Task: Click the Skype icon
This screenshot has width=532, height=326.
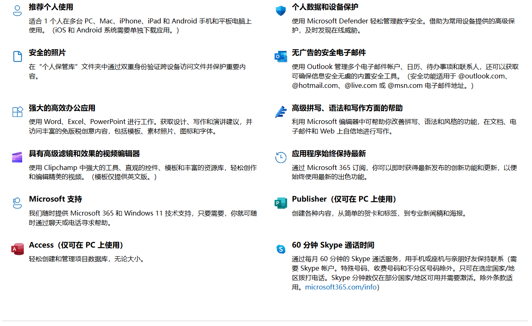Action: pos(281,249)
